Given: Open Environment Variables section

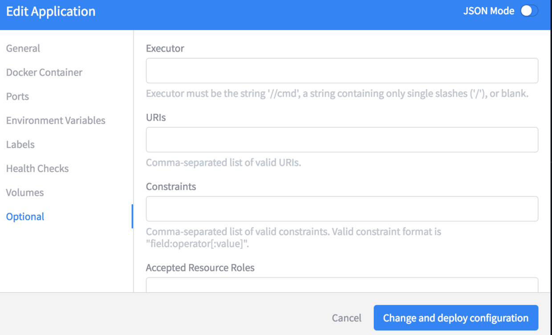Looking at the screenshot, I should (x=56, y=121).
